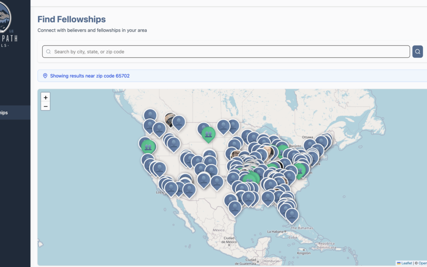Open the Leaflet attribution link
The width and height of the screenshot is (427, 267).
(406, 263)
